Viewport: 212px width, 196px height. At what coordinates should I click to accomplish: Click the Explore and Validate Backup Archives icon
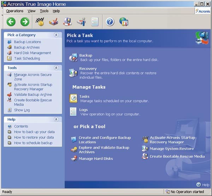click(74, 149)
